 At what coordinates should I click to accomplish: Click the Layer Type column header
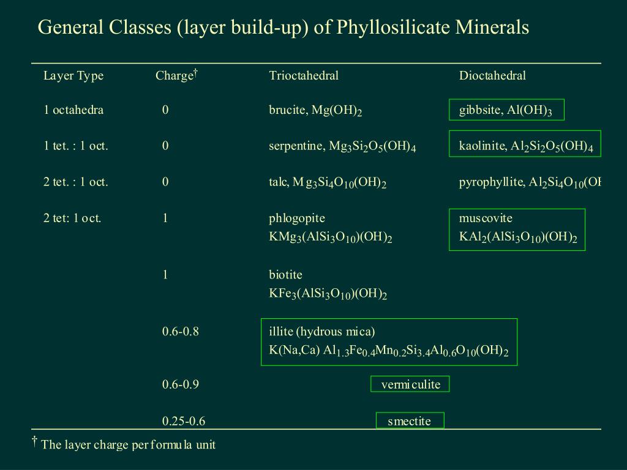pyautogui.click(x=73, y=75)
